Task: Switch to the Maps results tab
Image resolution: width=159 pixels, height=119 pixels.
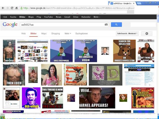Action: pos(44,34)
